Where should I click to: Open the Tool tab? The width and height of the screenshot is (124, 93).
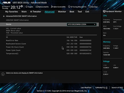(80, 12)
